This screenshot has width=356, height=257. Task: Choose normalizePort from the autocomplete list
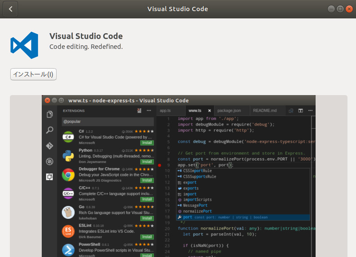click(198, 211)
